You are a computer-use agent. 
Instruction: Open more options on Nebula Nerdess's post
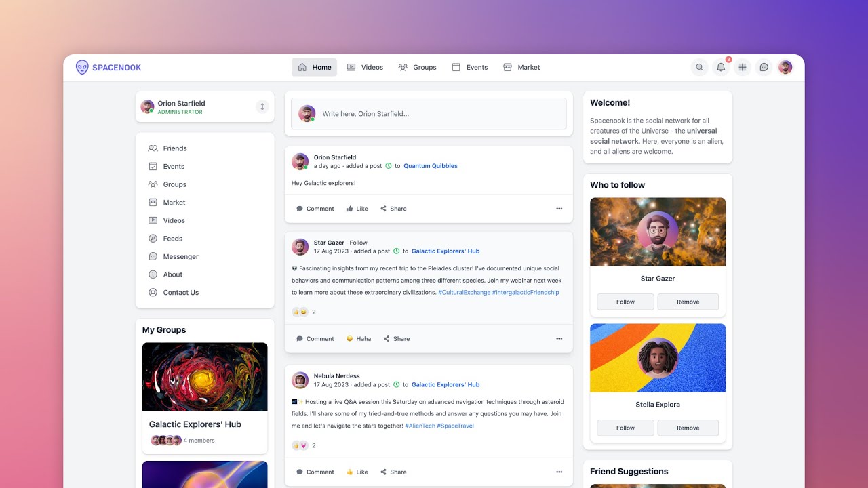[559, 472]
